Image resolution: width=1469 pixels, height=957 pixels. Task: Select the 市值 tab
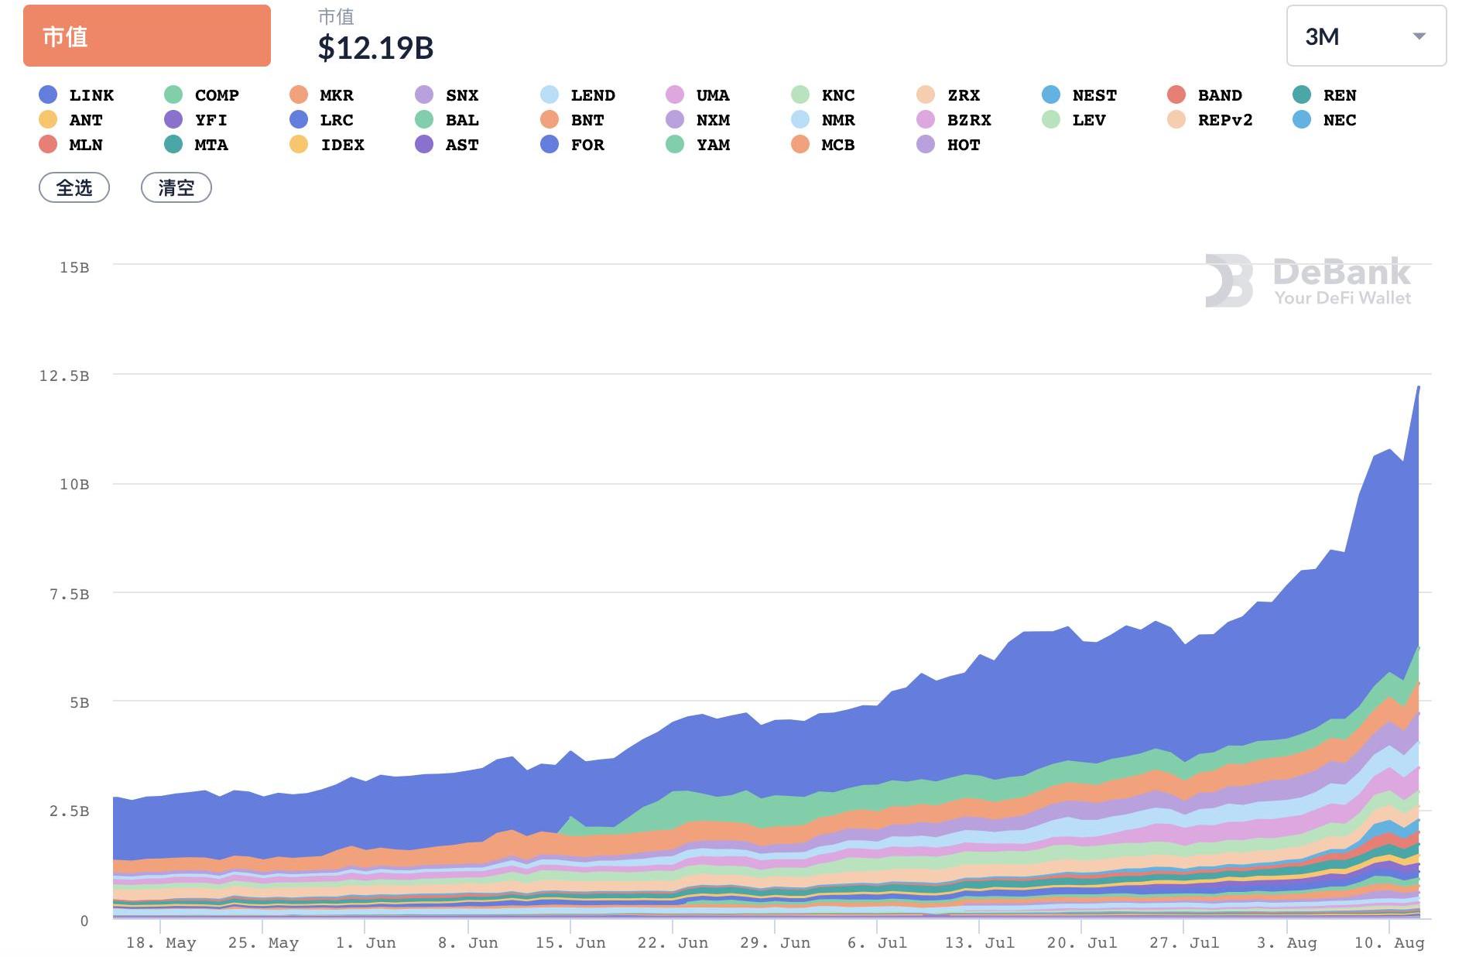[x=147, y=36]
